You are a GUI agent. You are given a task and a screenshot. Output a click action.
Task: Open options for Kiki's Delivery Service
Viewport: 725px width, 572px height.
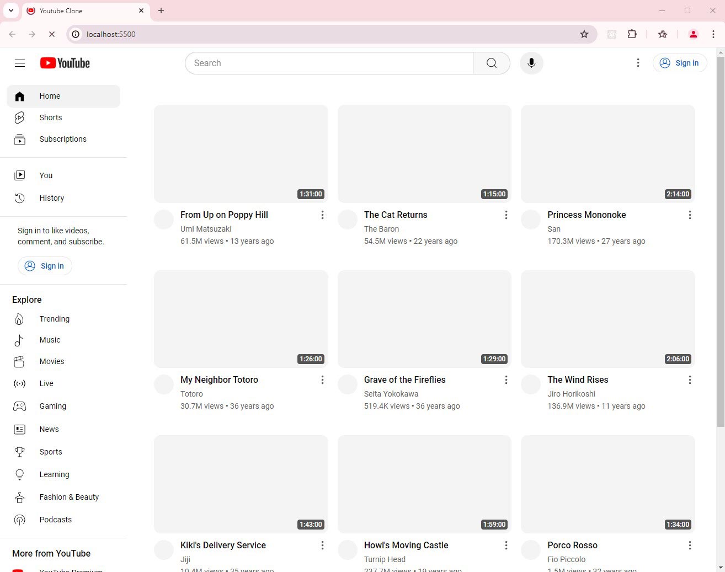322,546
